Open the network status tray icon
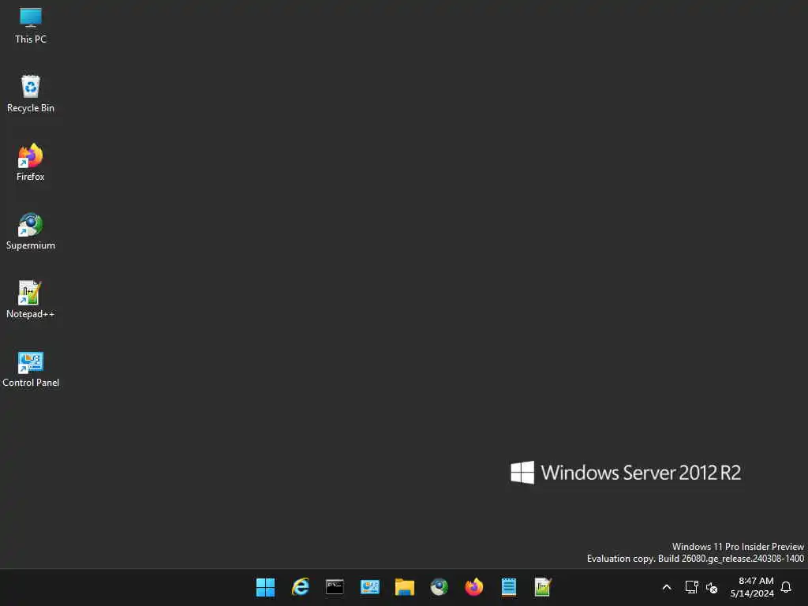 [691, 587]
